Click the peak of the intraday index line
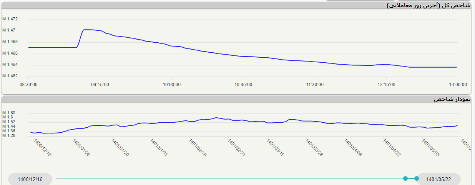This screenshot has width=475, height=185. (86, 30)
